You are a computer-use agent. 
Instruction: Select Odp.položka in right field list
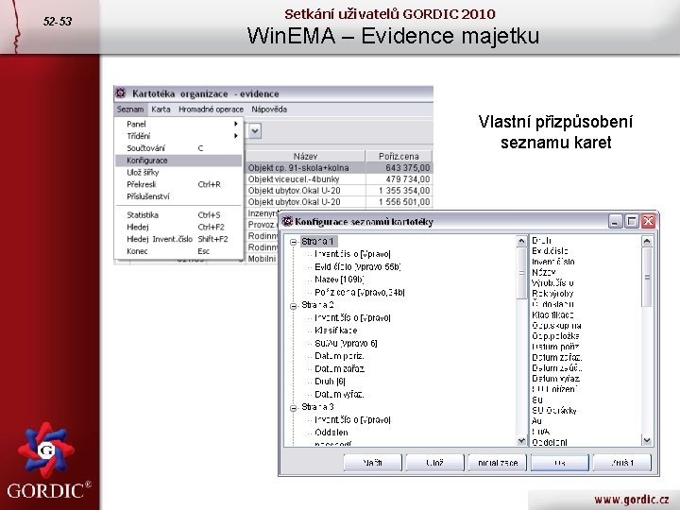pyautogui.click(x=555, y=336)
